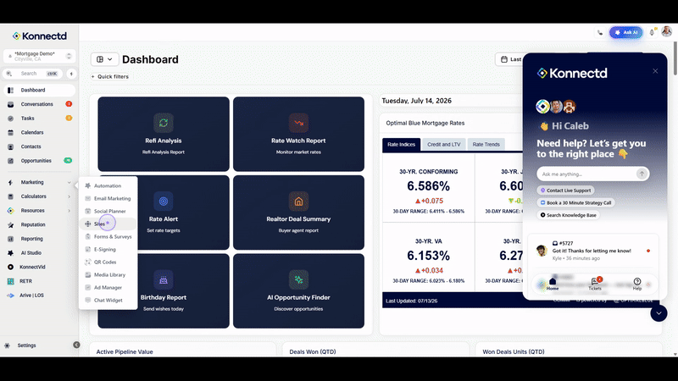Open Opportunities in the sidebar
The image size is (678, 381).
[x=39, y=161]
